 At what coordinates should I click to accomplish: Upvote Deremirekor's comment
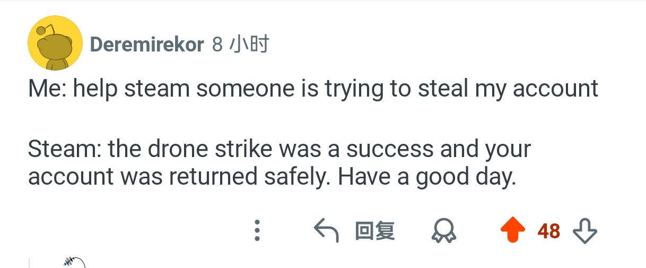point(513,231)
